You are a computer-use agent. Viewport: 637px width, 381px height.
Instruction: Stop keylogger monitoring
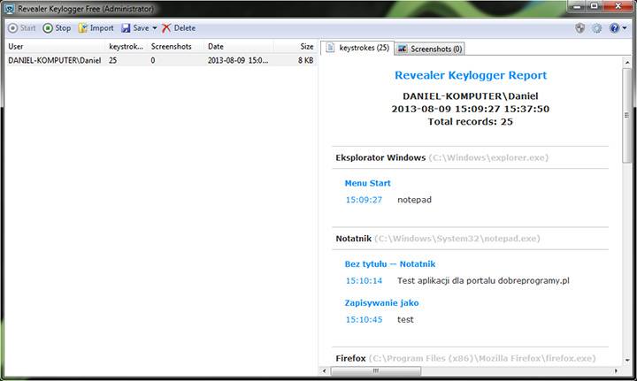pos(57,28)
